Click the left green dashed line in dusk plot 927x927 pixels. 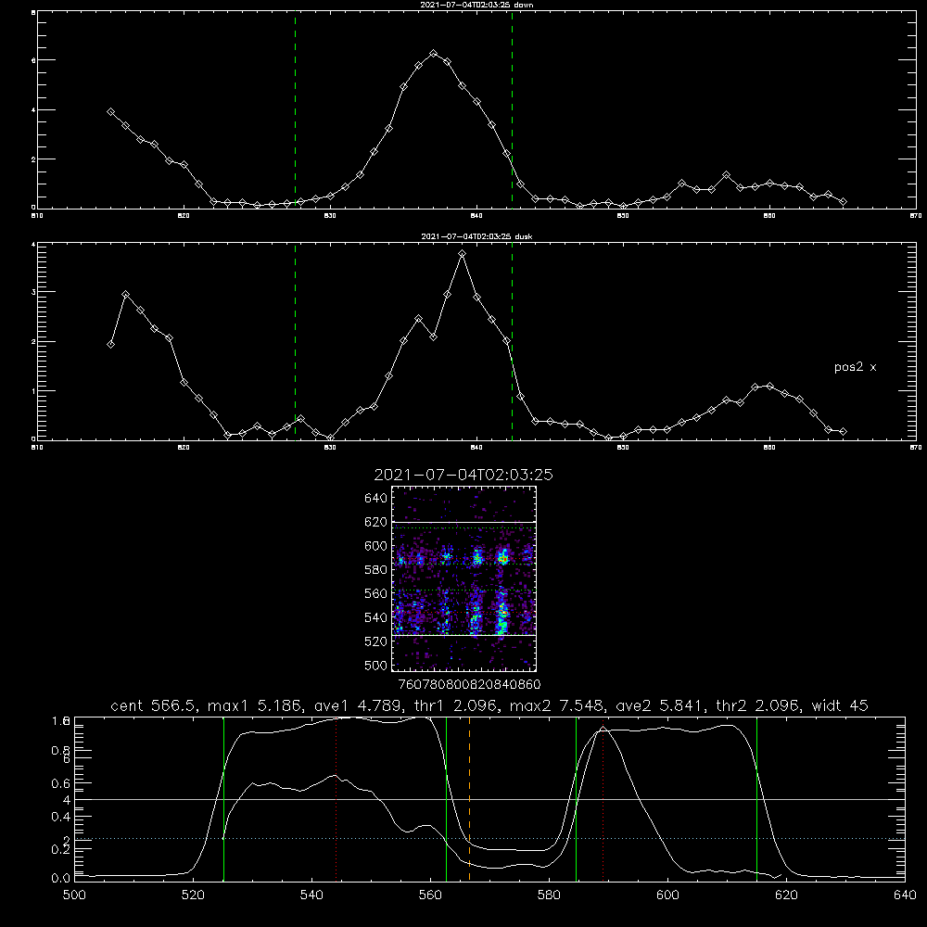coord(295,341)
